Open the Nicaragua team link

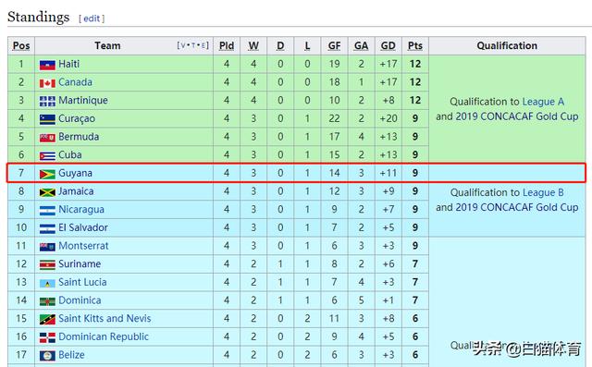pyautogui.click(x=81, y=210)
